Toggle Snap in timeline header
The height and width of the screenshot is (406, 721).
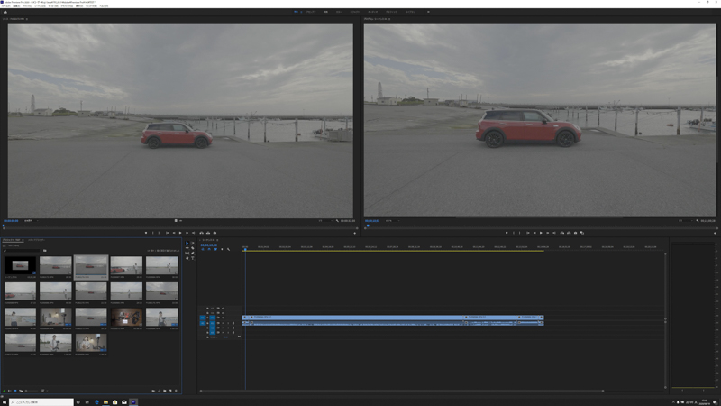pyautogui.click(x=209, y=249)
